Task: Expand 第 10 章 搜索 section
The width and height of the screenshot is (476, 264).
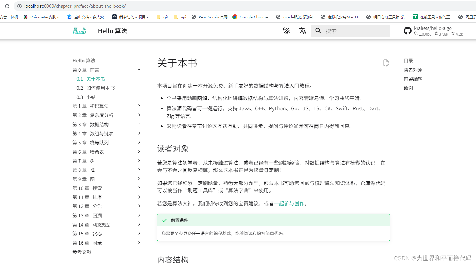Action: tap(139, 188)
